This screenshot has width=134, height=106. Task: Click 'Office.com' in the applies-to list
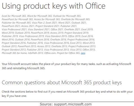pyautogui.click(x=50, y=53)
